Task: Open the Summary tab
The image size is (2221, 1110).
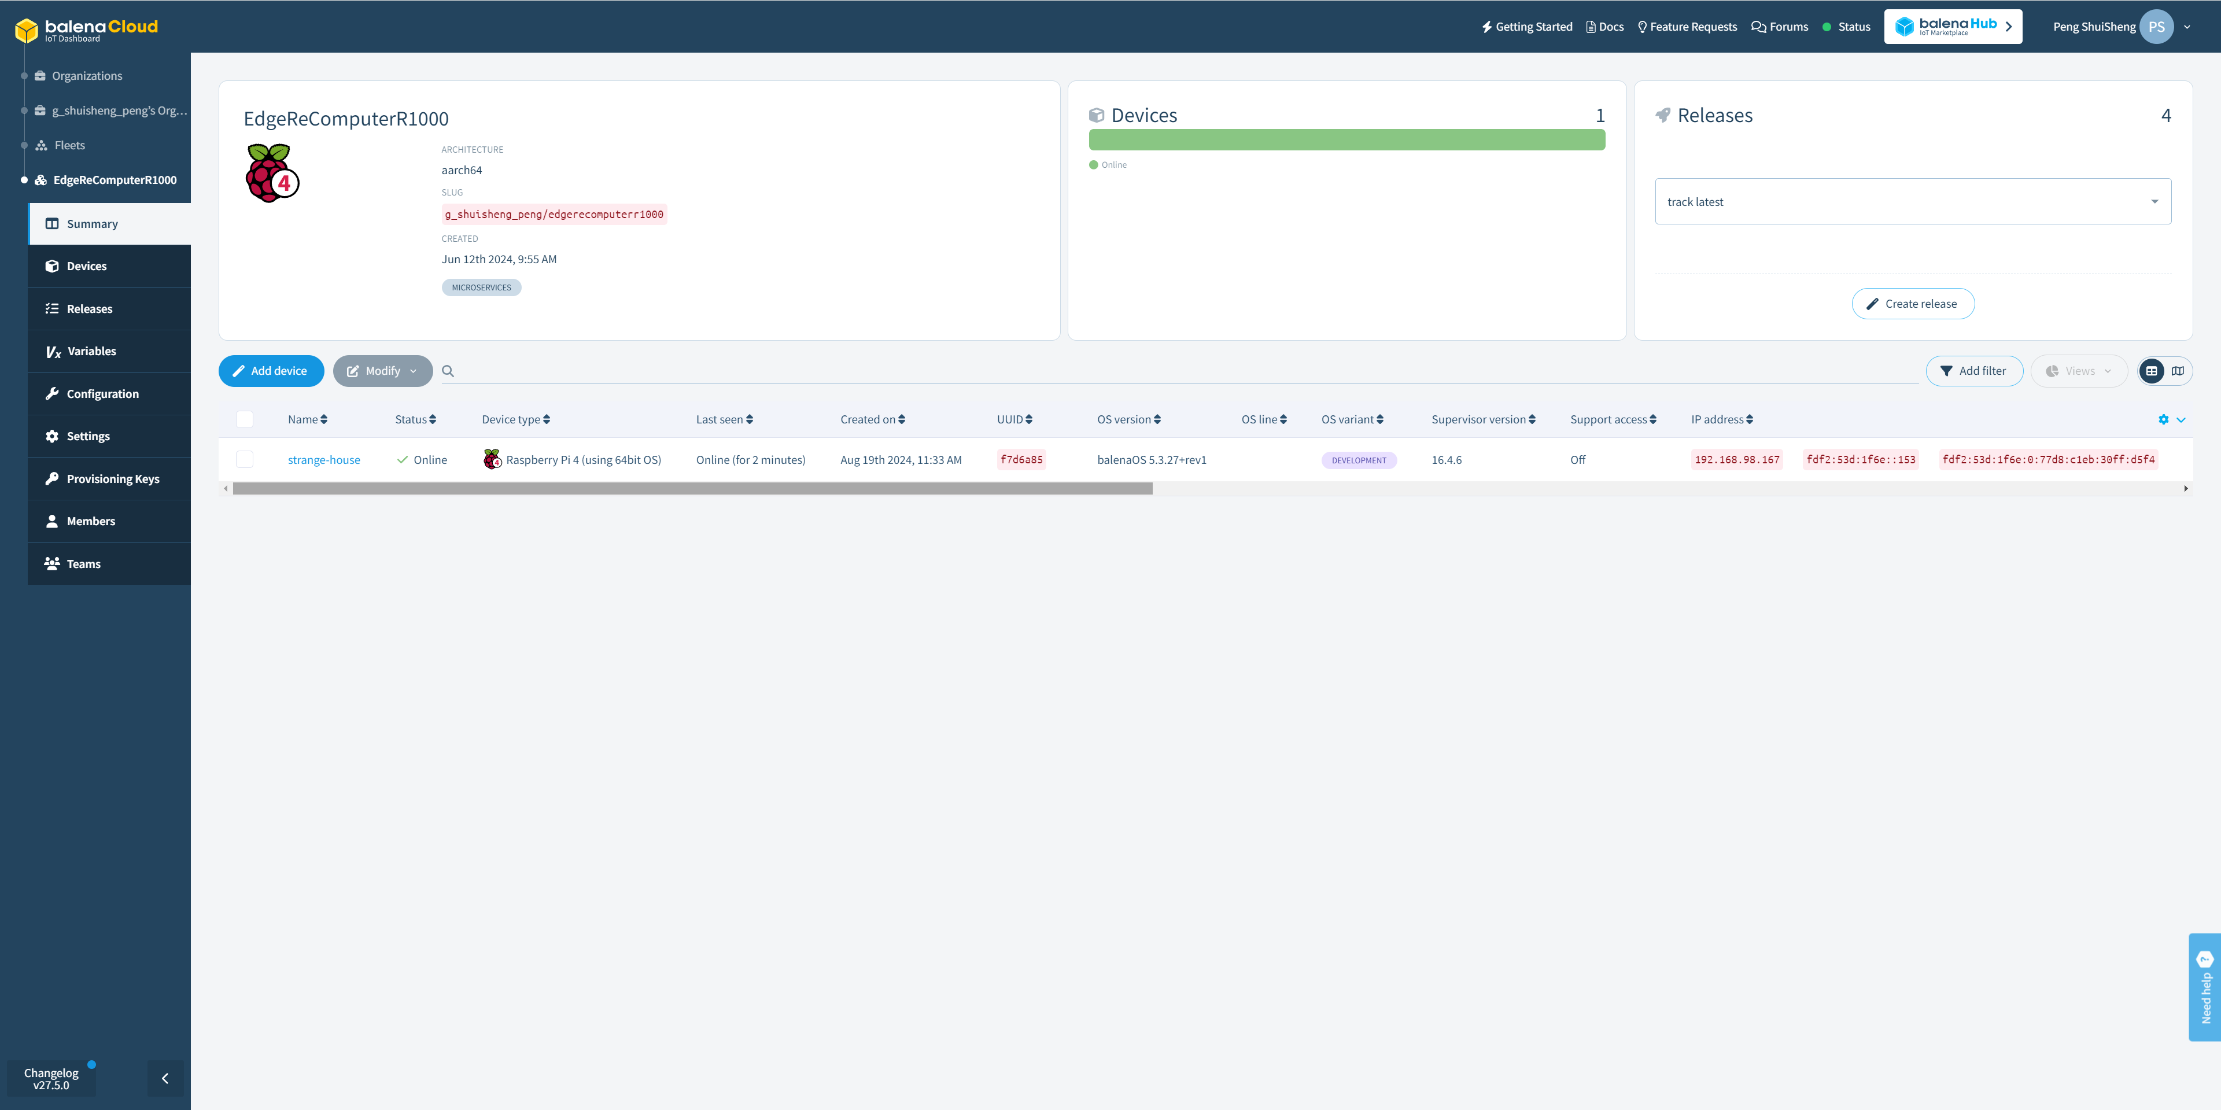Action: coord(109,223)
